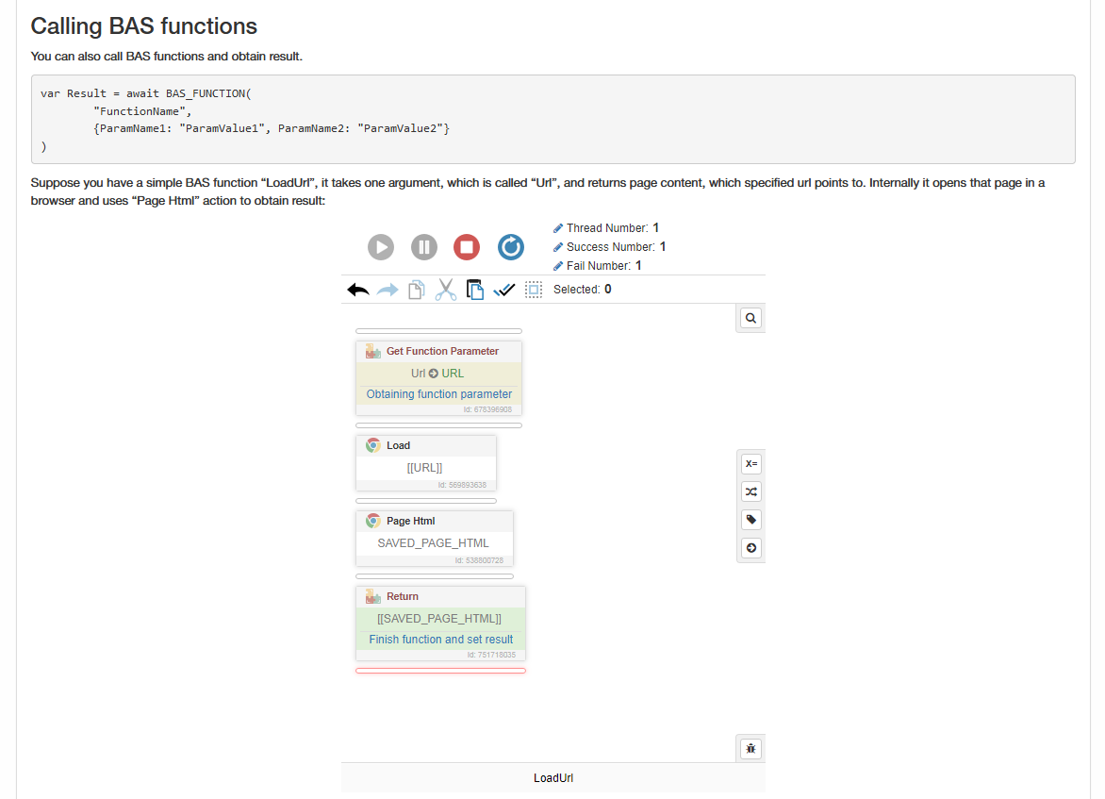This screenshot has width=1105, height=799.
Task: Click the bug debug icon
Action: 750,749
